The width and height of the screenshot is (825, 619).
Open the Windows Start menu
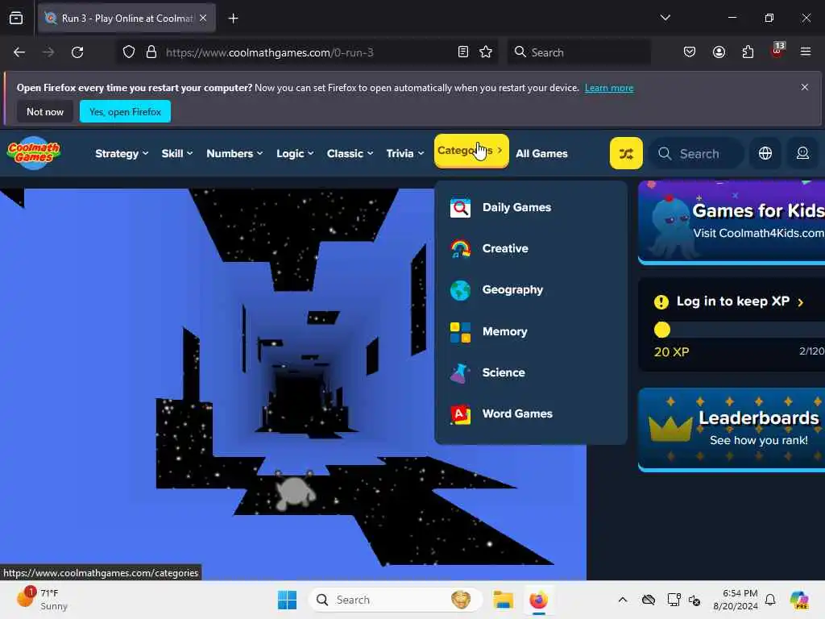[287, 600]
